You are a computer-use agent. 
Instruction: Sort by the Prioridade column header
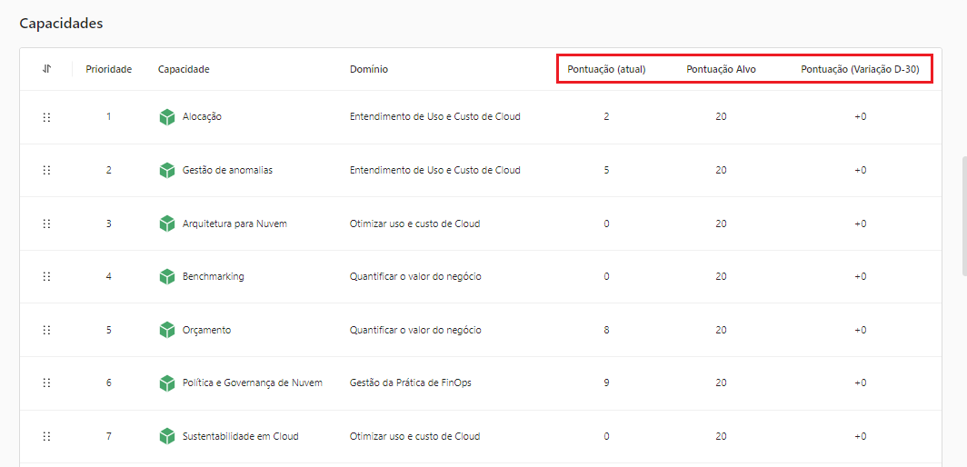[x=108, y=69]
